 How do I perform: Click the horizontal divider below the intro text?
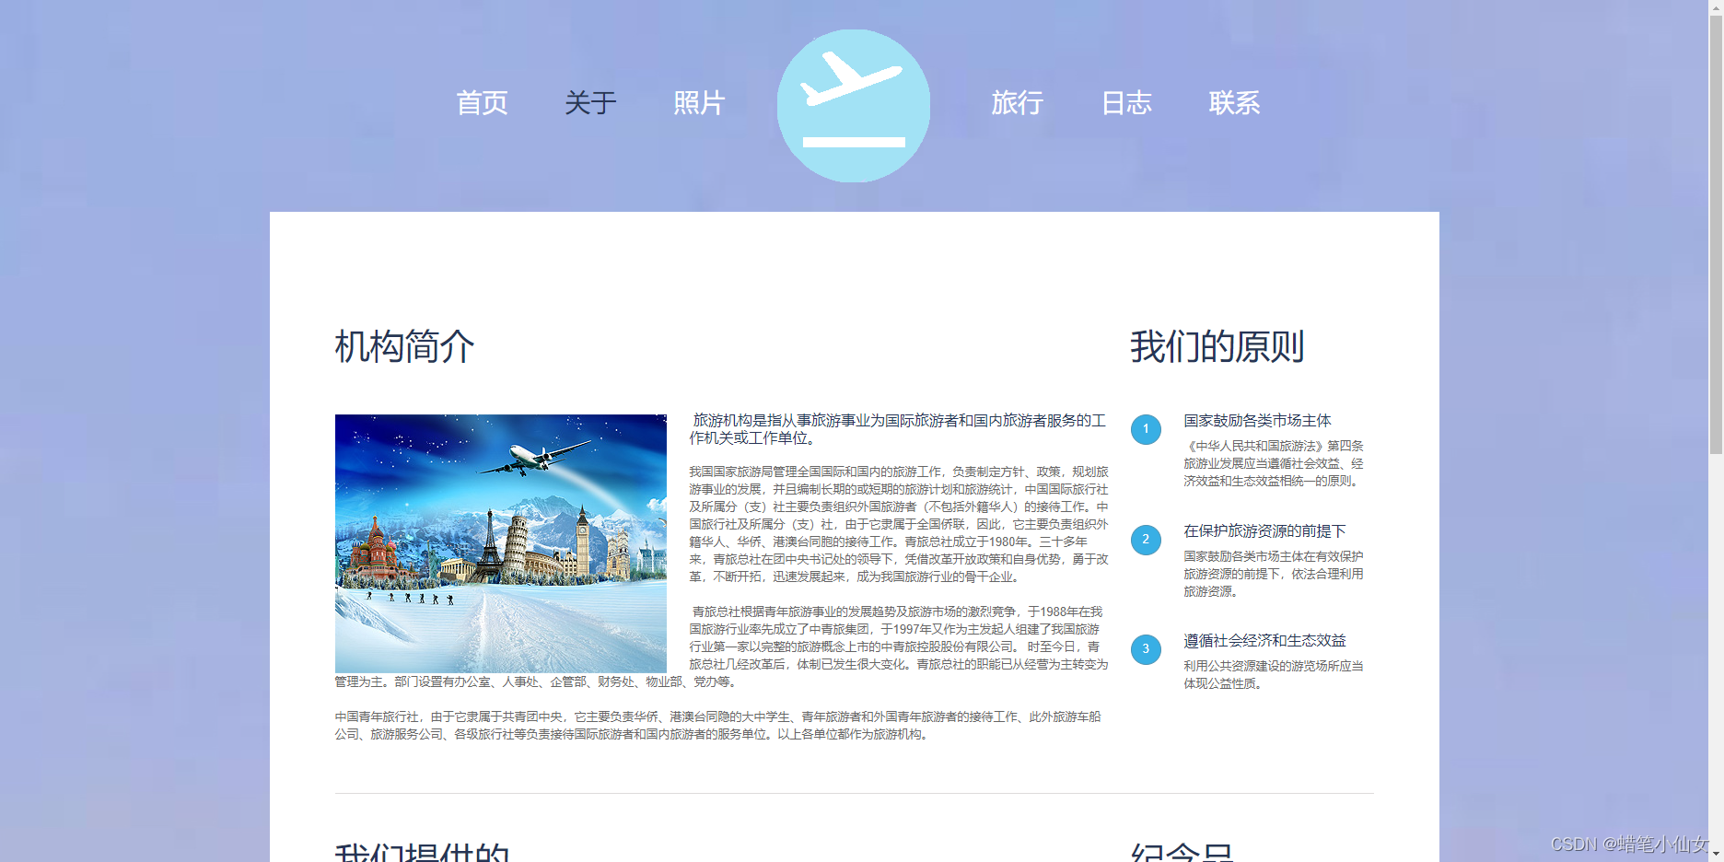tap(852, 792)
